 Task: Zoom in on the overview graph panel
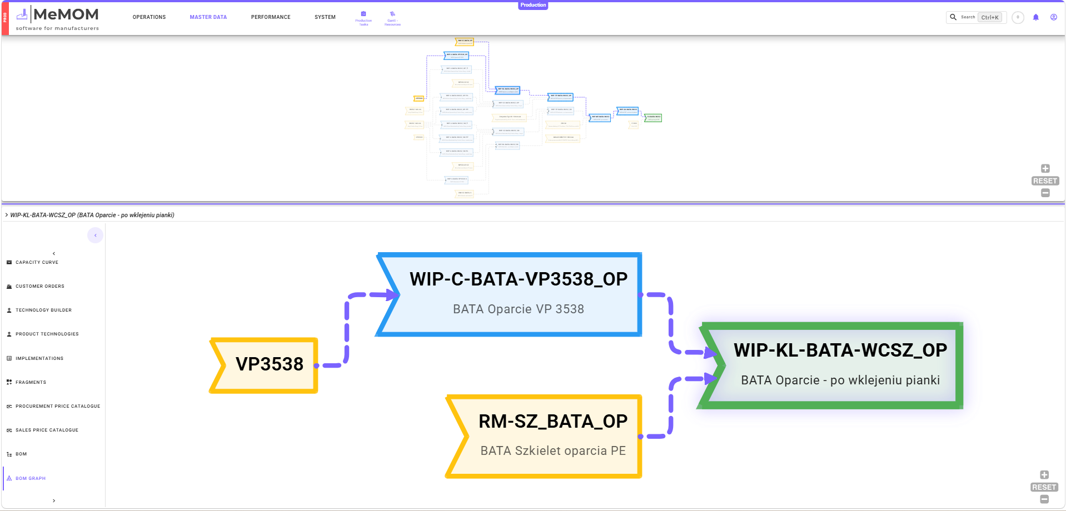tap(1045, 168)
